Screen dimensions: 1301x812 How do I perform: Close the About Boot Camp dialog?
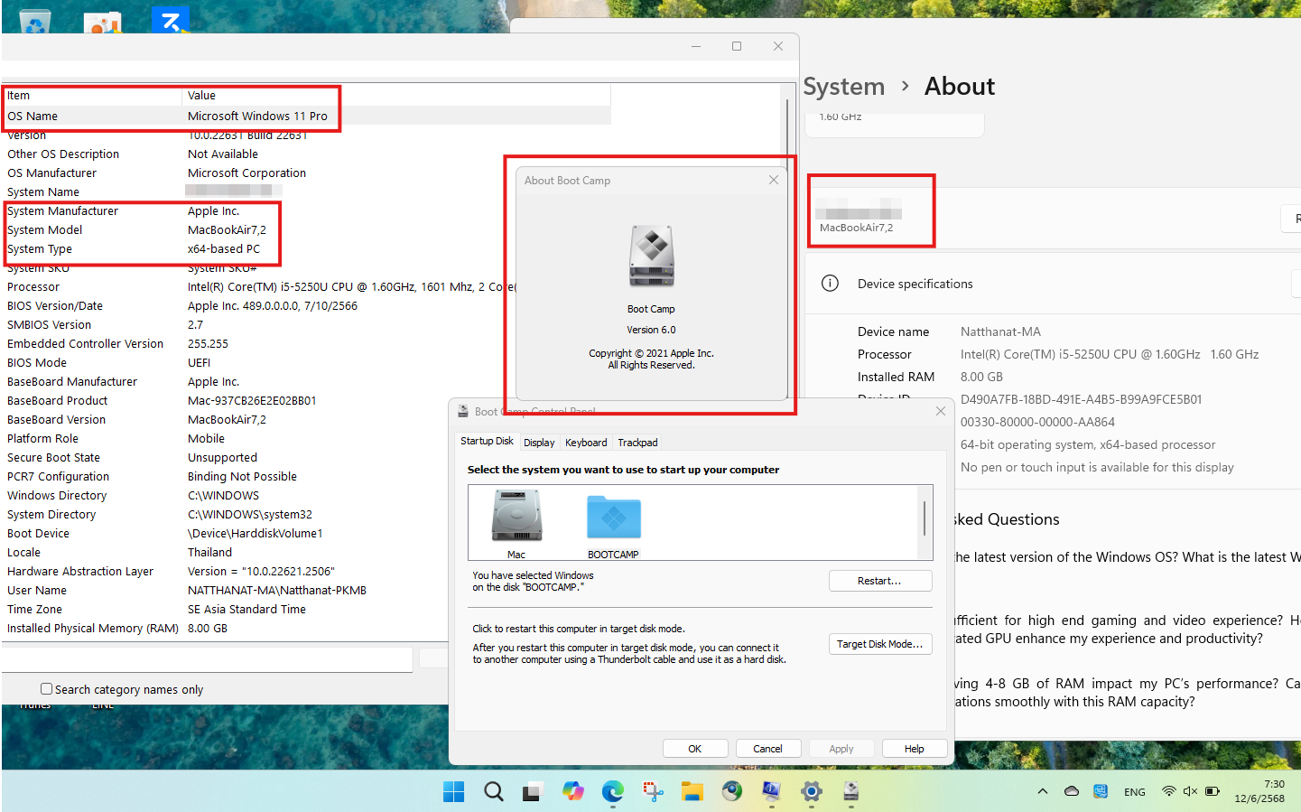coord(774,180)
